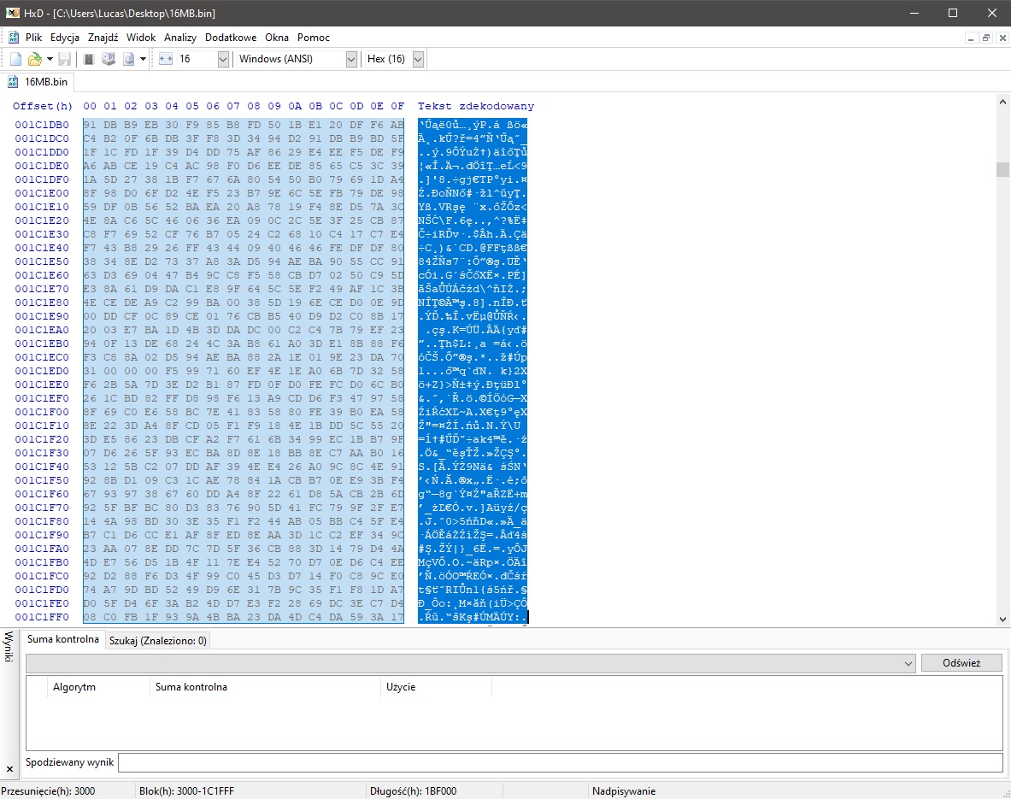1011x799 pixels.
Task: Open the Plik menu
Action: coord(33,38)
